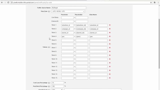Click the browser back arrow
Screen dimensions: 160x90
(x=2, y=2)
